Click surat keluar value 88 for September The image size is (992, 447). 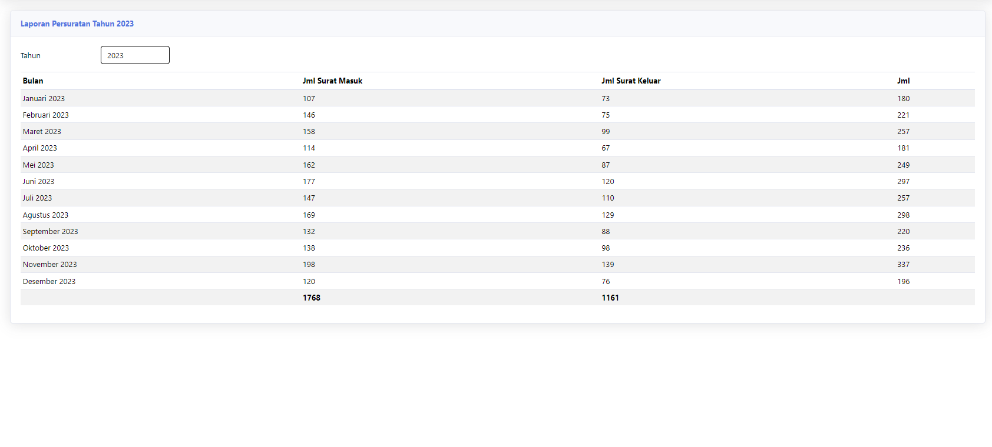(606, 232)
